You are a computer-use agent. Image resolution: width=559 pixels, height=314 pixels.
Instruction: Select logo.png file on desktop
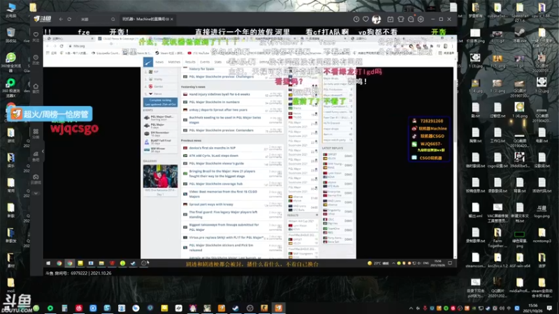[x=542, y=210]
